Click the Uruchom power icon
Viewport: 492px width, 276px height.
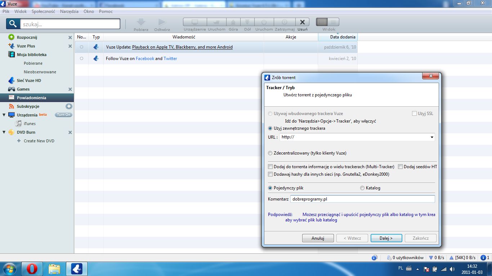(264, 22)
